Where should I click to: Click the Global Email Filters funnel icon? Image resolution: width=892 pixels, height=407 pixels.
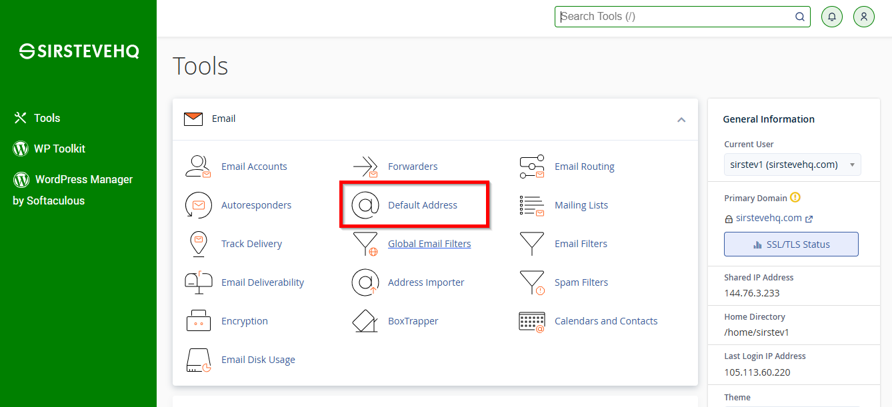click(365, 244)
